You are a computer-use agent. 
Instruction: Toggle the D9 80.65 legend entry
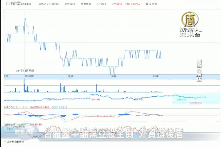35,125
